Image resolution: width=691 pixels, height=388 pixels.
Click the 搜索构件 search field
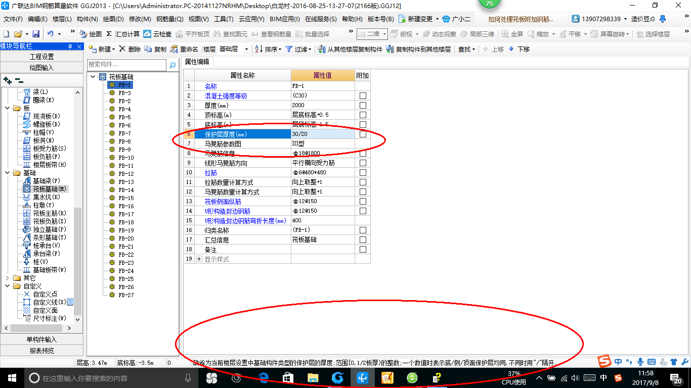[126, 65]
